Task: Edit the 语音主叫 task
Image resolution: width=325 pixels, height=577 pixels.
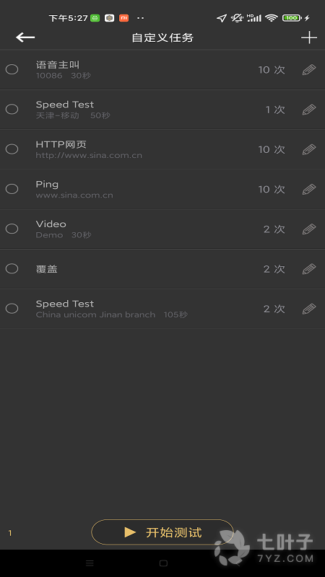Action: tap(309, 69)
